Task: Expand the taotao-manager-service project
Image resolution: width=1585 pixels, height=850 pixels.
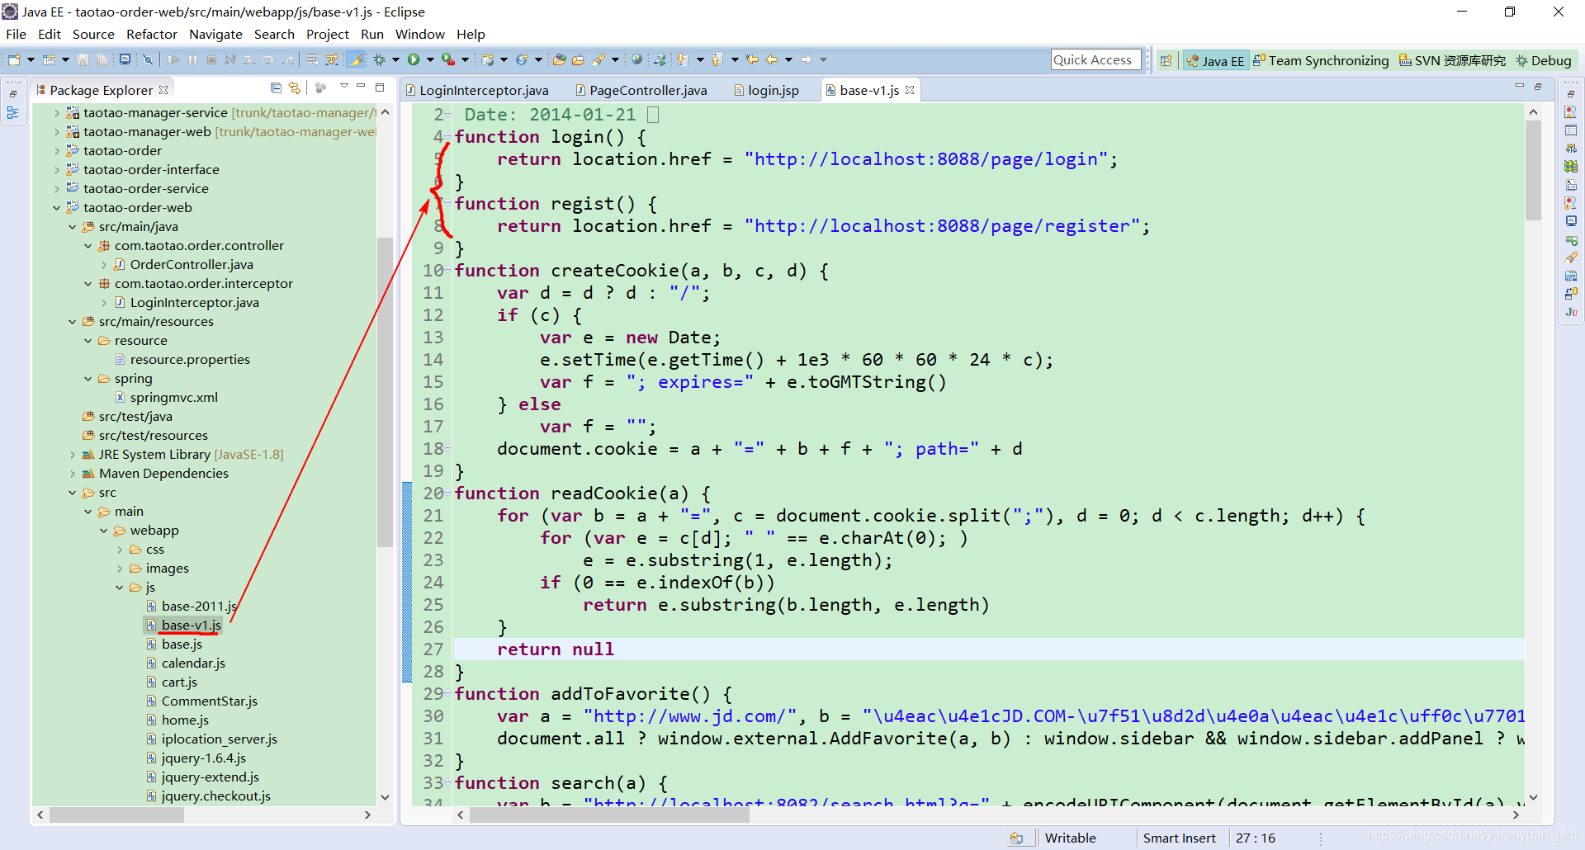Action: pos(56,113)
